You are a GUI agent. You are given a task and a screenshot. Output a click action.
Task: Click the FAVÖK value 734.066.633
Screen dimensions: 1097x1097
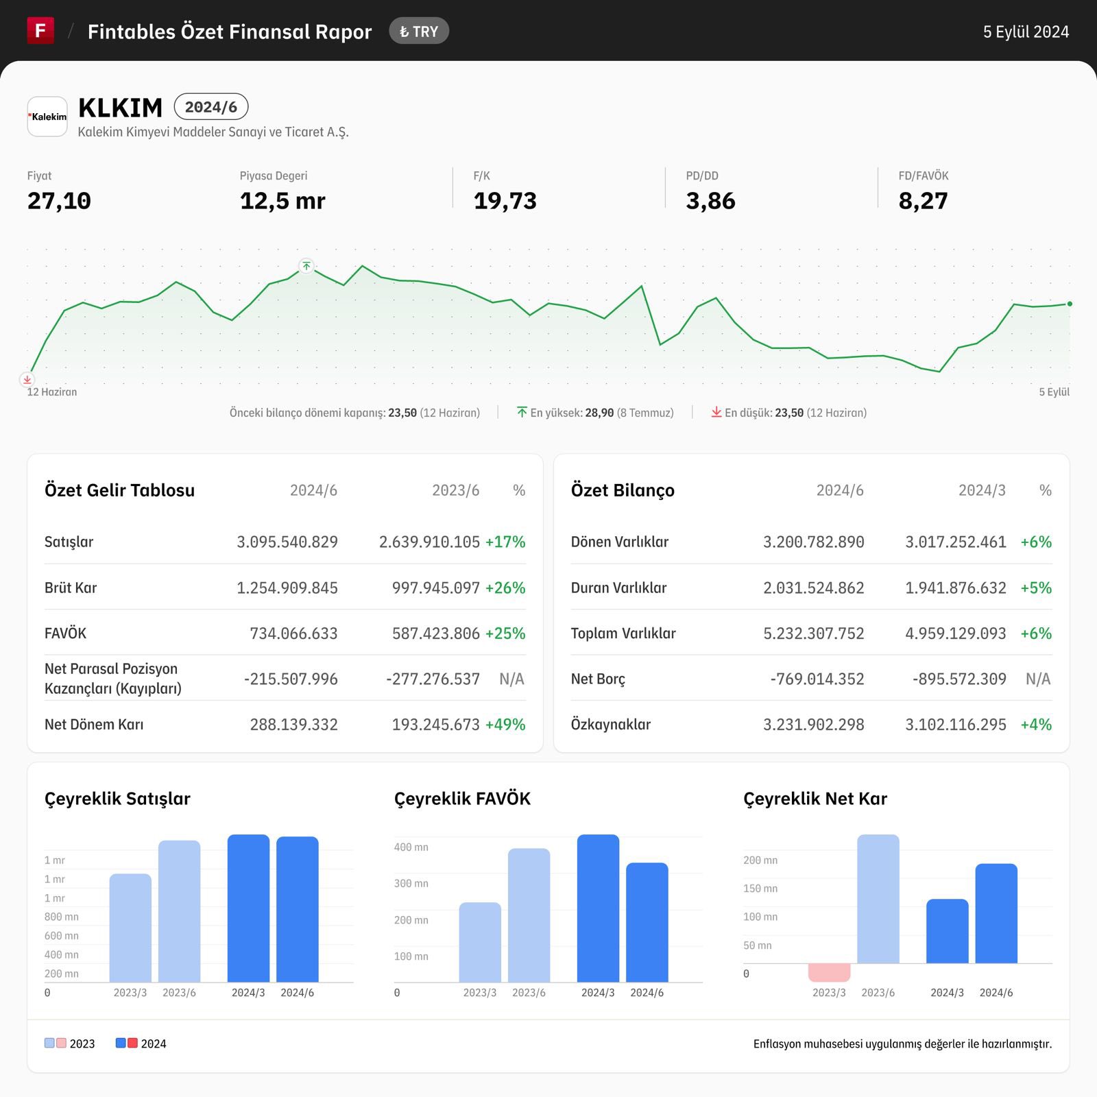tap(293, 633)
